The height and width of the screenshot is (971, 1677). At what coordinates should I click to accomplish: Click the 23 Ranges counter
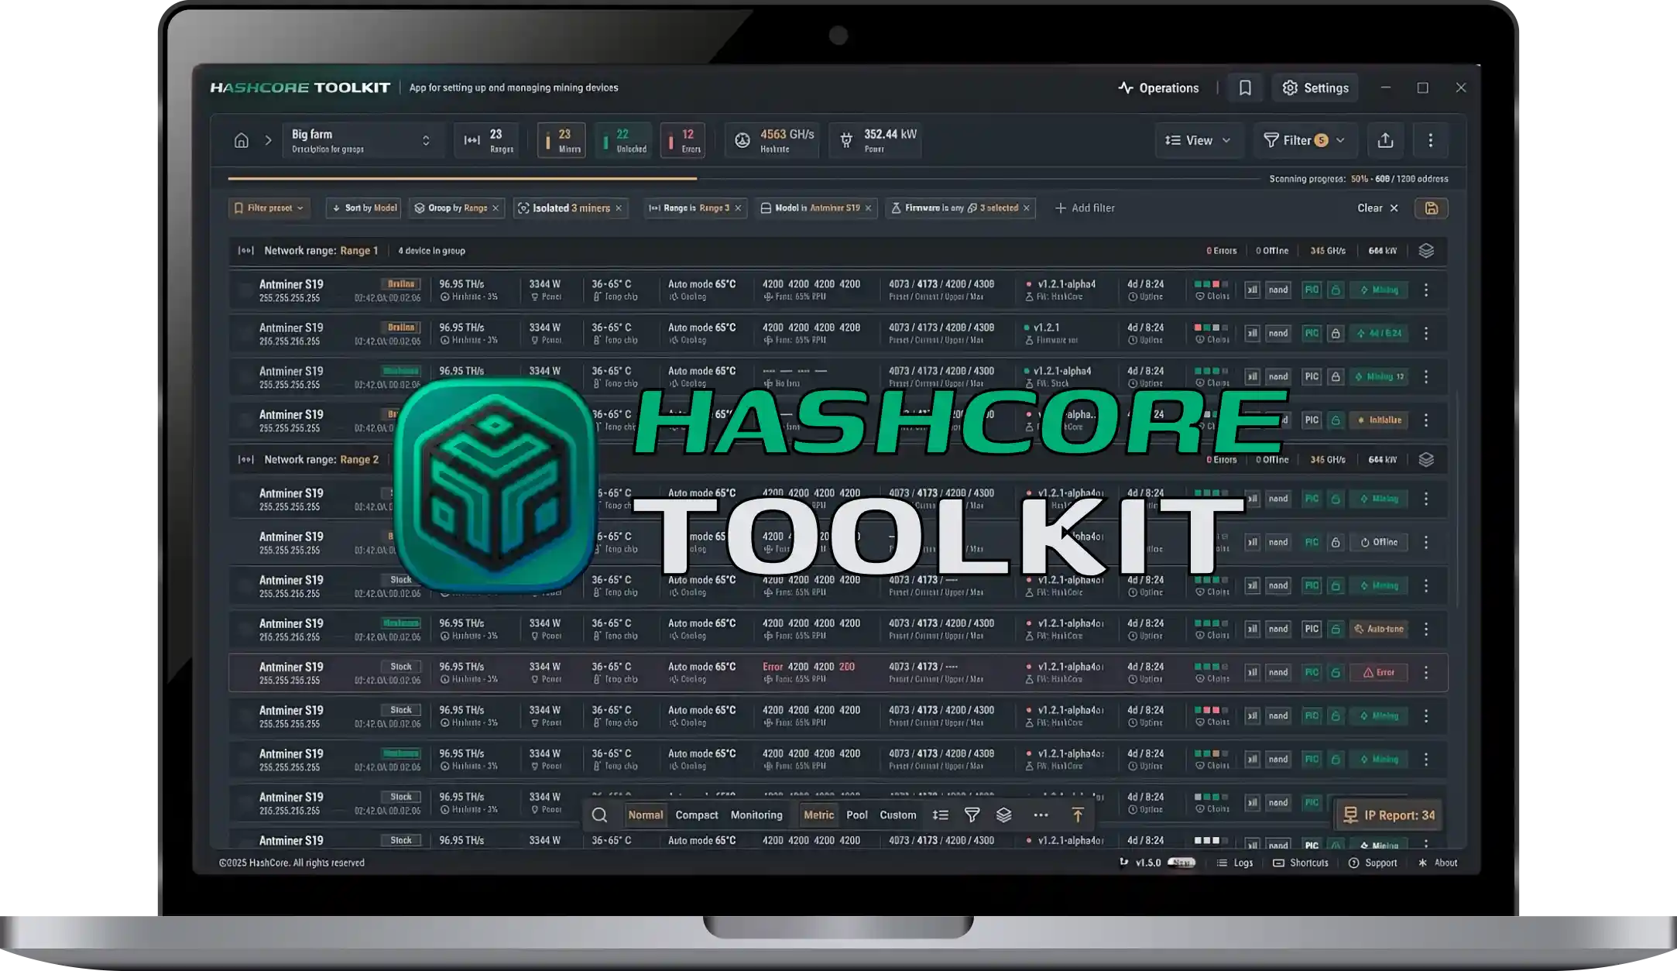pyautogui.click(x=487, y=140)
